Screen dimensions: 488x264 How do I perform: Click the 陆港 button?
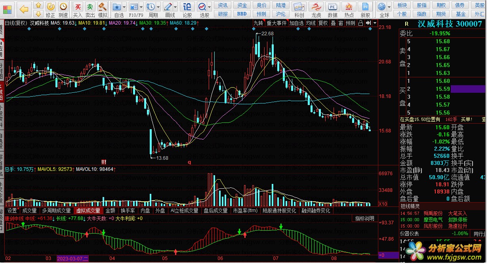click(281, 5)
